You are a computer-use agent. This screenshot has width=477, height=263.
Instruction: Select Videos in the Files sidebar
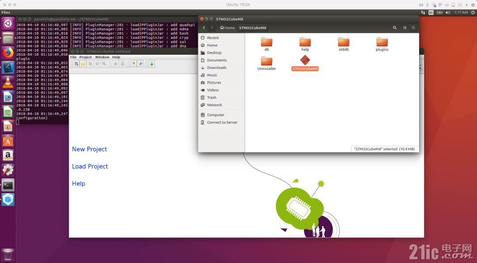point(221,90)
